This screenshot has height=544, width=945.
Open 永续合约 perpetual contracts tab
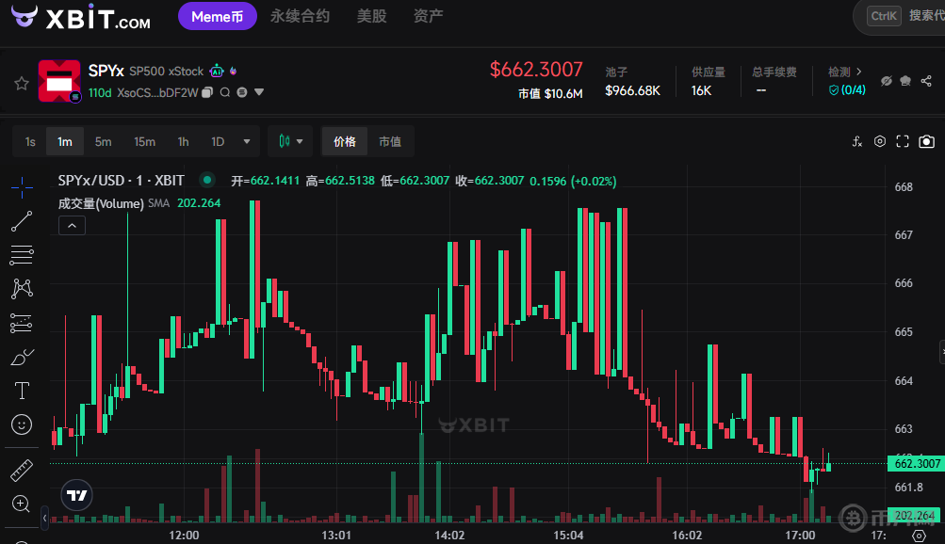[x=301, y=16]
